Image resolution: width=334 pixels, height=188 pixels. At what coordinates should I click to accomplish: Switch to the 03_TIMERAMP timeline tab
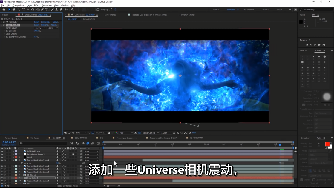pos(196,138)
